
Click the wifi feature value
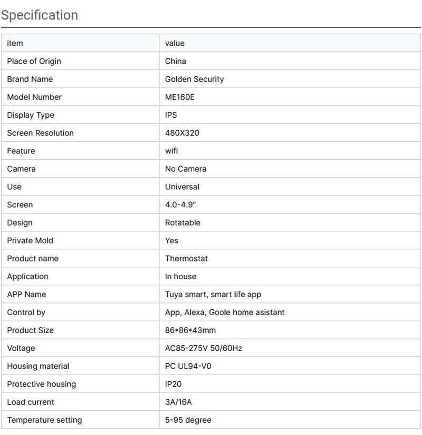coord(171,151)
